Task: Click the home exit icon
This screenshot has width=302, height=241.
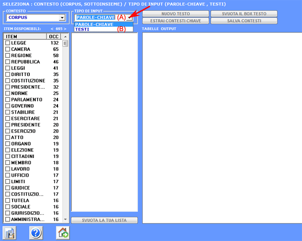Action: click(x=63, y=233)
